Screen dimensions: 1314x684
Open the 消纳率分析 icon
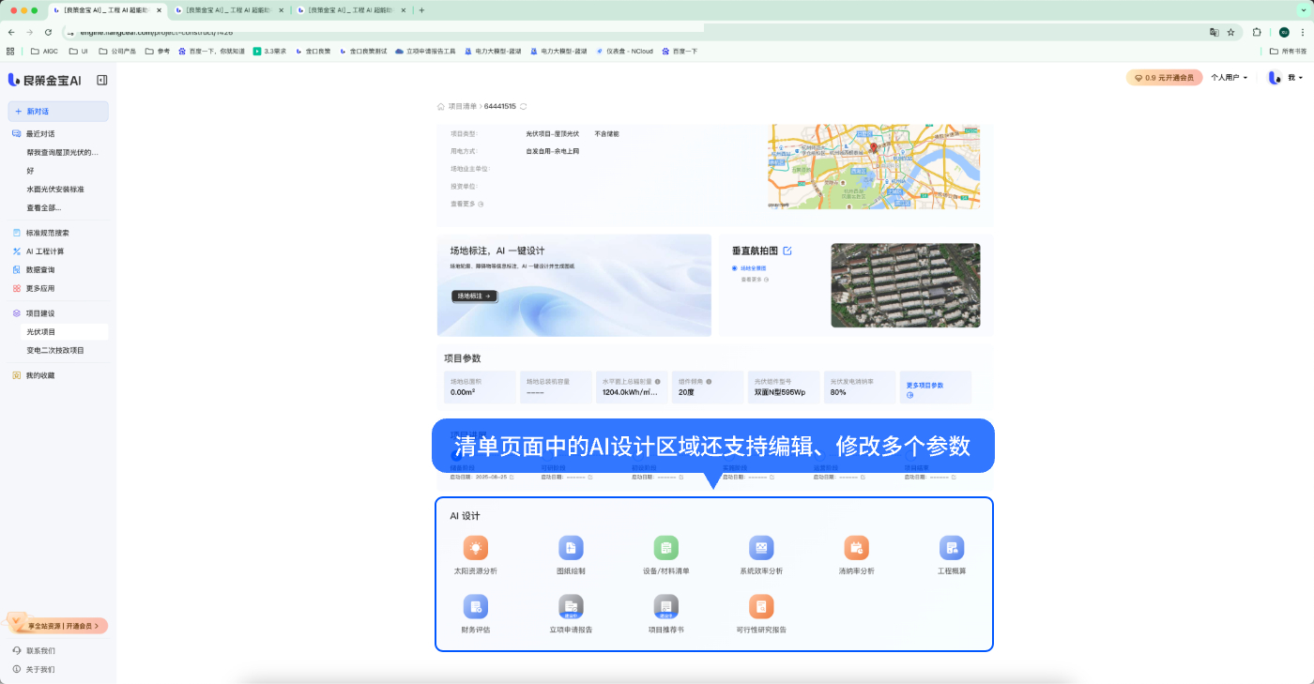pyautogui.click(x=856, y=548)
